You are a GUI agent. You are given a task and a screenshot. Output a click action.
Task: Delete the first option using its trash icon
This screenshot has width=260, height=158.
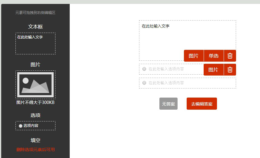click(x=230, y=69)
